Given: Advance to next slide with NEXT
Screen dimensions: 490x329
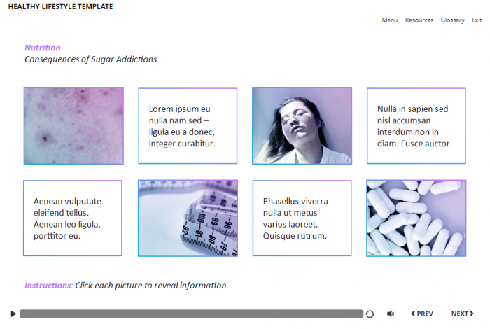Looking at the screenshot, I should [x=463, y=314].
